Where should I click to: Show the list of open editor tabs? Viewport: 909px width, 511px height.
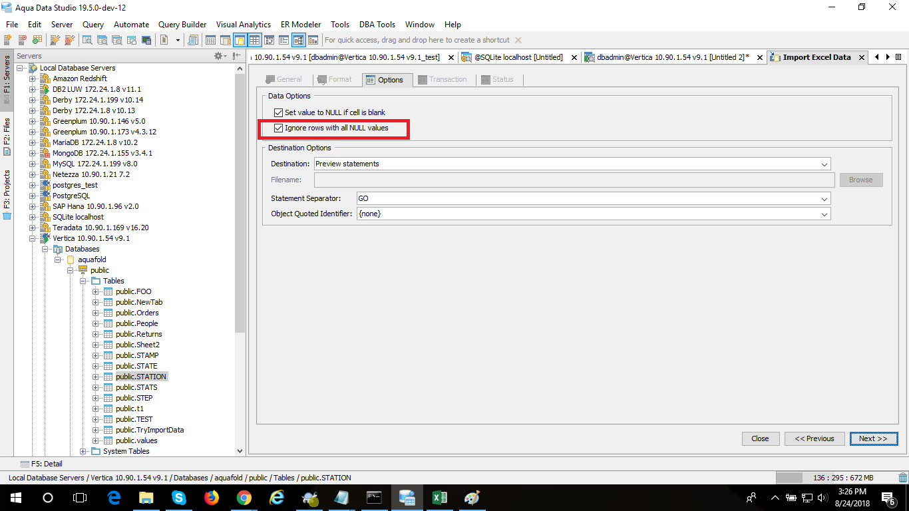click(898, 57)
